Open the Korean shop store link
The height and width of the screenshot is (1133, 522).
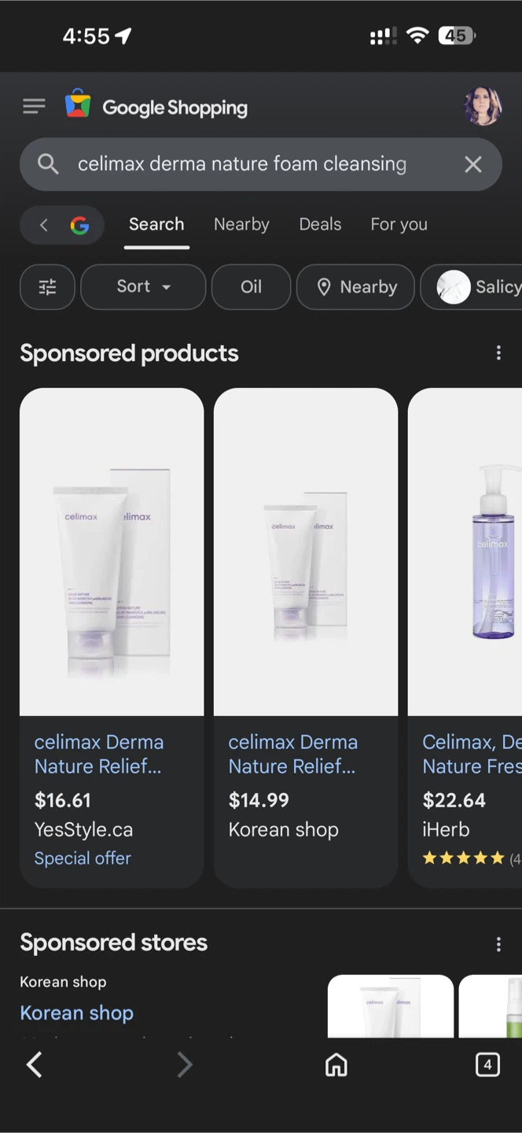[x=76, y=1013]
